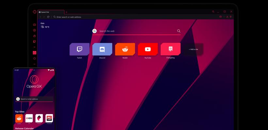Image resolution: width=268 pixels, height=130 pixels.
Task: Tap the PCGamer top site on the phone
Action: pos(49,118)
